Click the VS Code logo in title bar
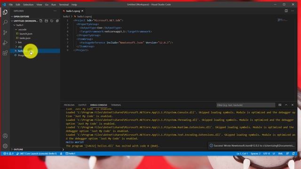301x169 pixels. point(4,4)
